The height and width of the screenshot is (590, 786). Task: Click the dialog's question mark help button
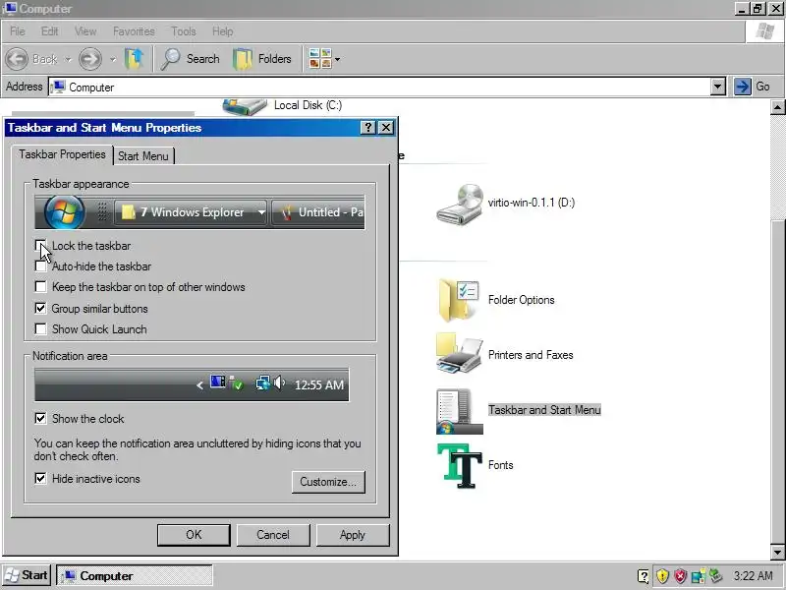pos(368,128)
